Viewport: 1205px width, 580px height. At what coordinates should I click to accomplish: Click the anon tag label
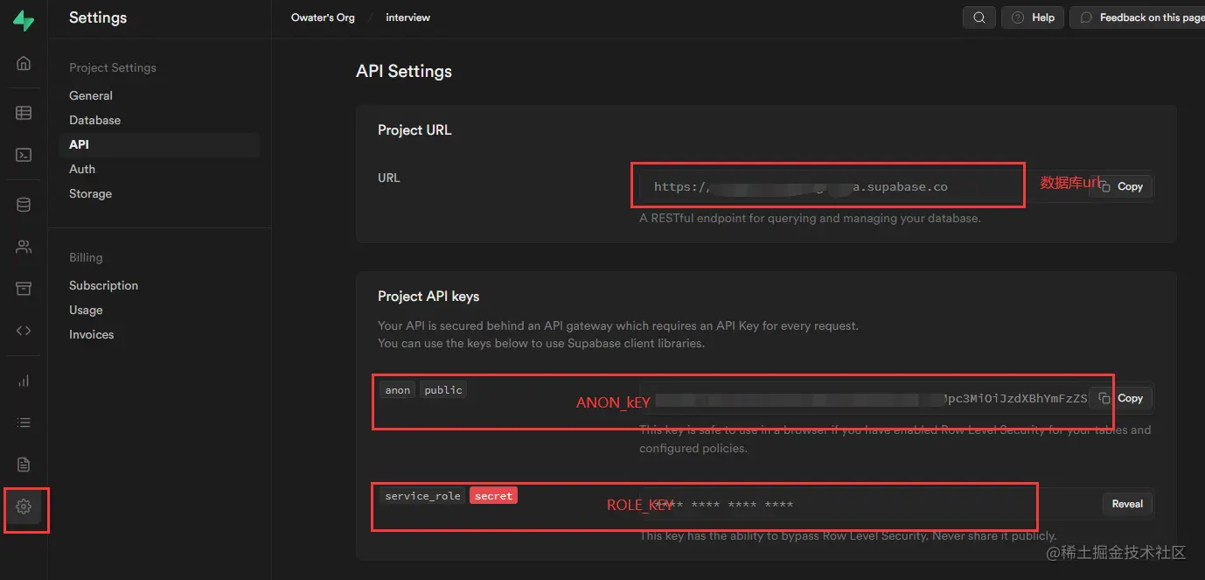pos(398,390)
